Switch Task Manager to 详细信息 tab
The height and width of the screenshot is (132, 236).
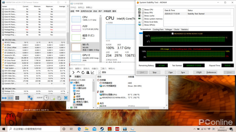(x=107, y=11)
